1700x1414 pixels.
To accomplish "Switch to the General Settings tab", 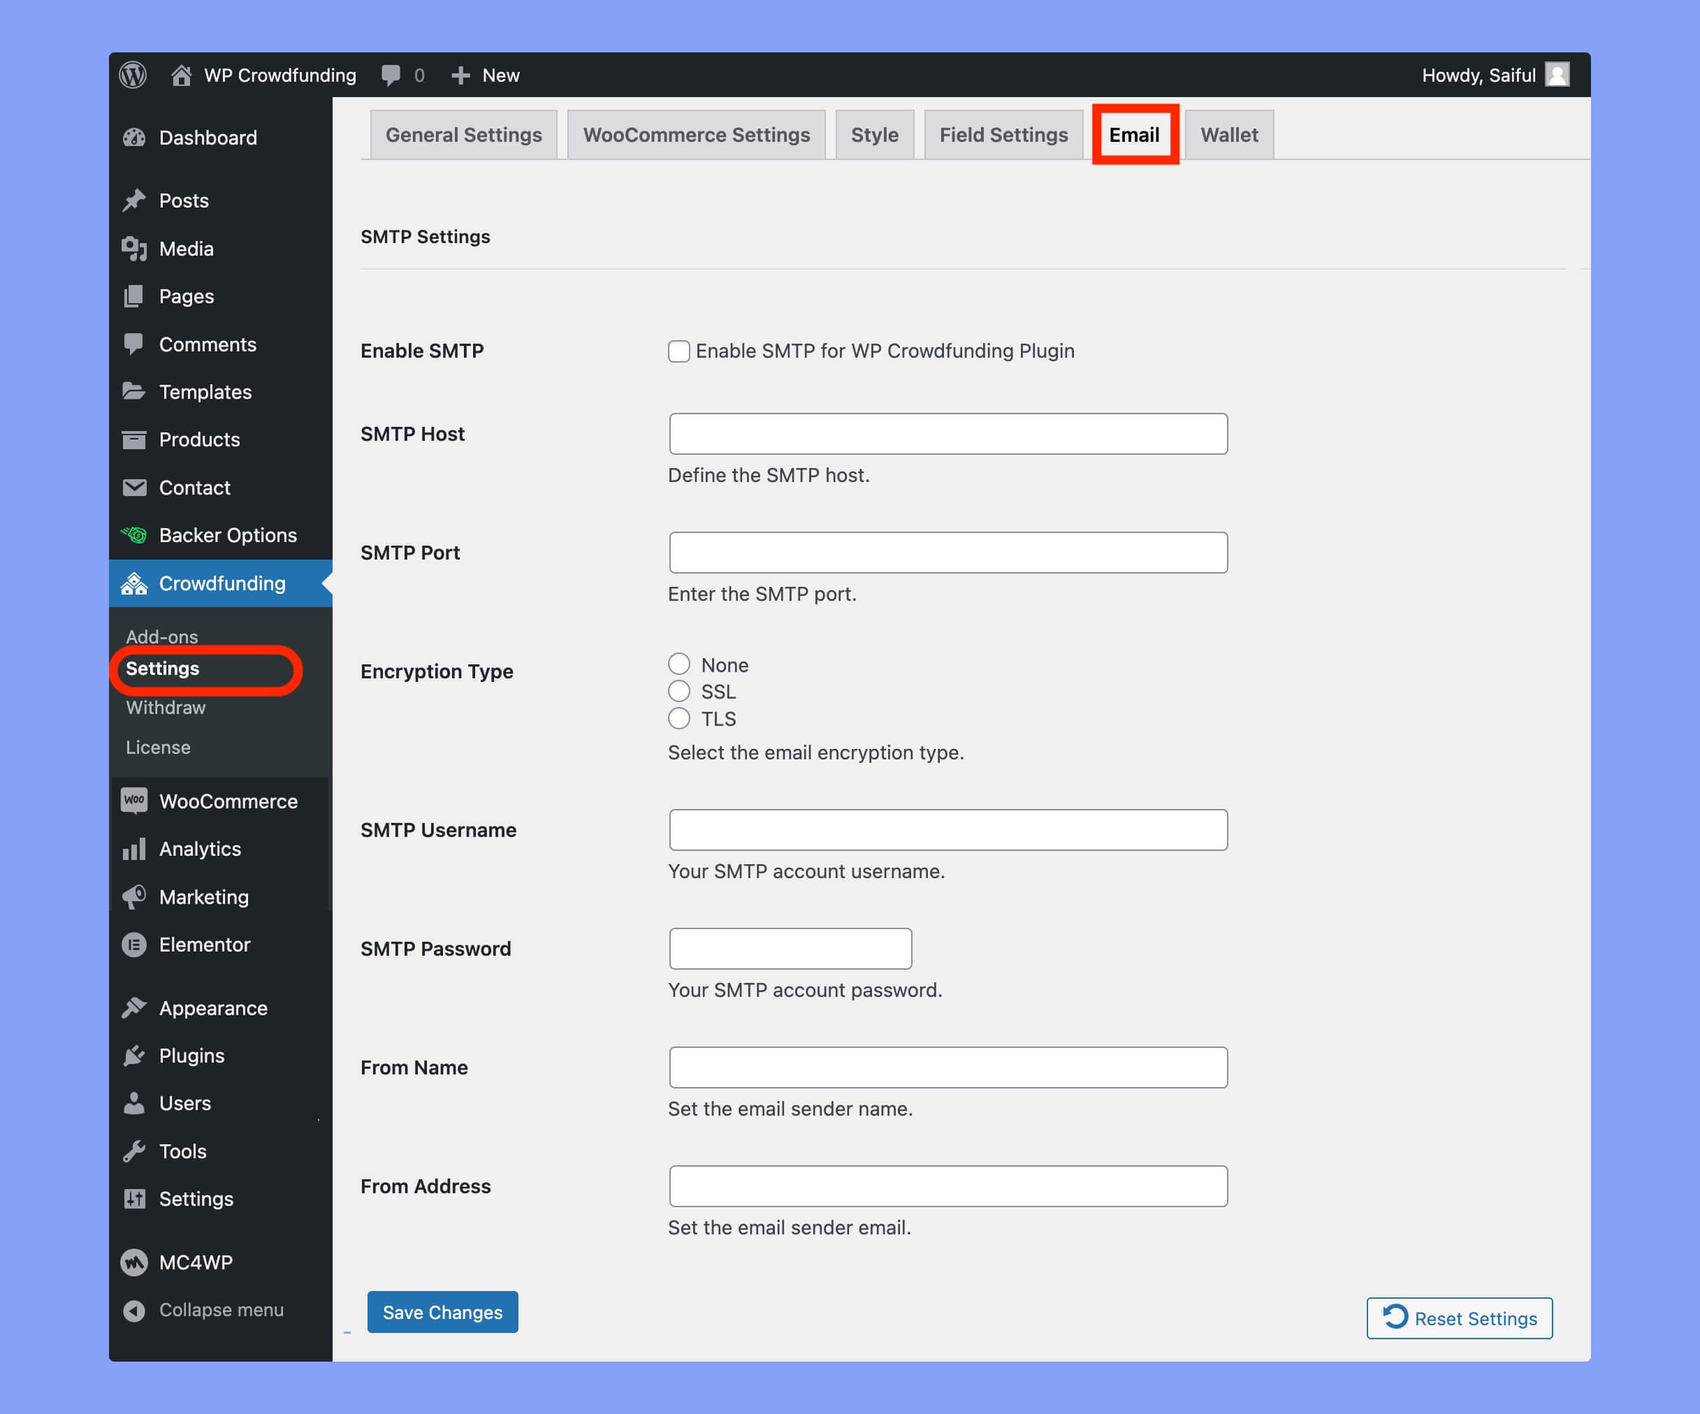I will click(463, 133).
